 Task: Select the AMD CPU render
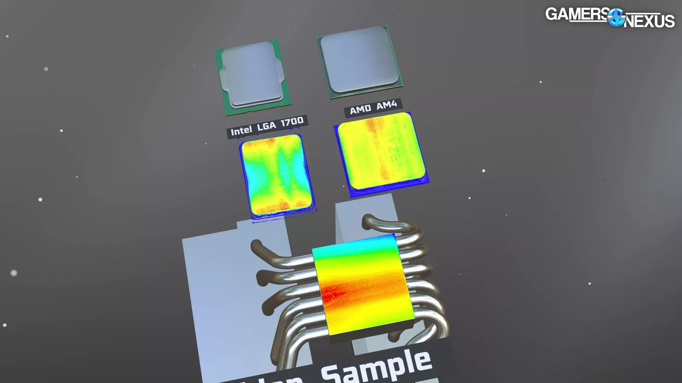[x=359, y=61]
